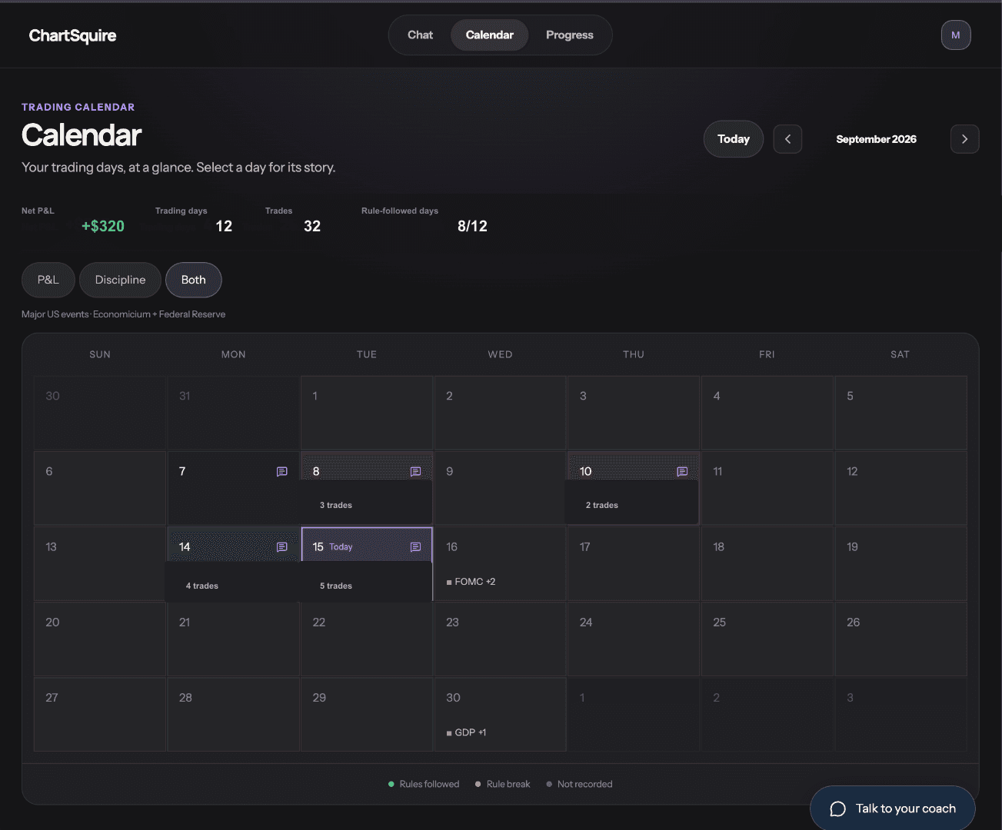Select day 1 in the calendar's first row under TUE

click(x=367, y=413)
